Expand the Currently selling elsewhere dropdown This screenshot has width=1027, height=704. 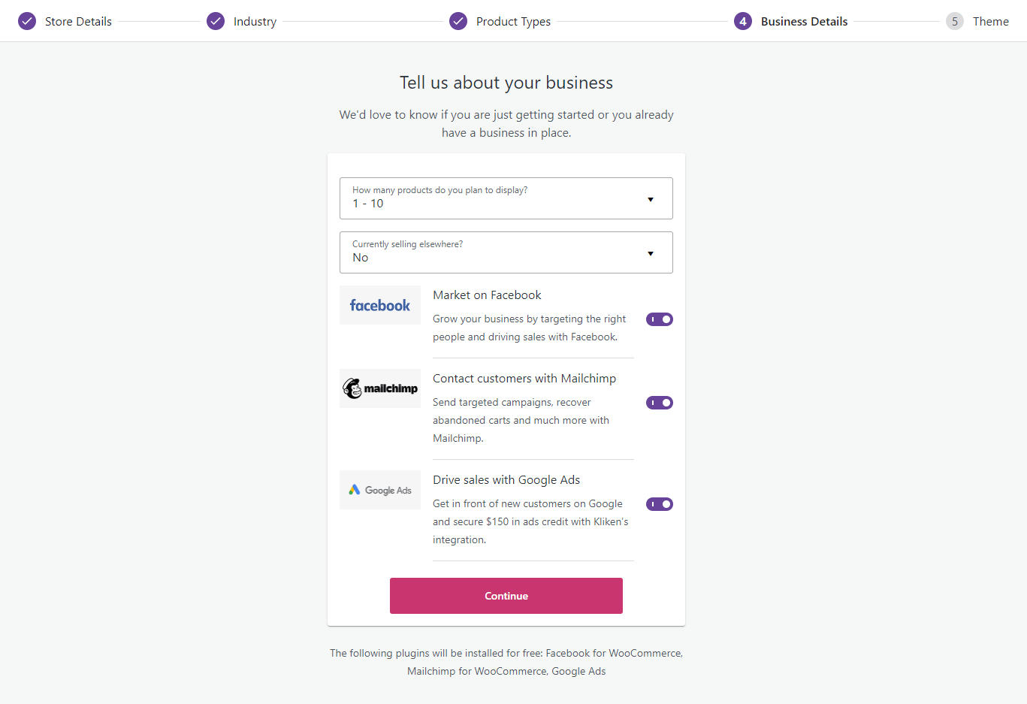click(x=506, y=252)
